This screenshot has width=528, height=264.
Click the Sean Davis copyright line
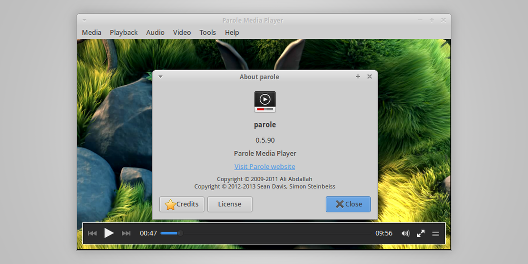(264, 186)
